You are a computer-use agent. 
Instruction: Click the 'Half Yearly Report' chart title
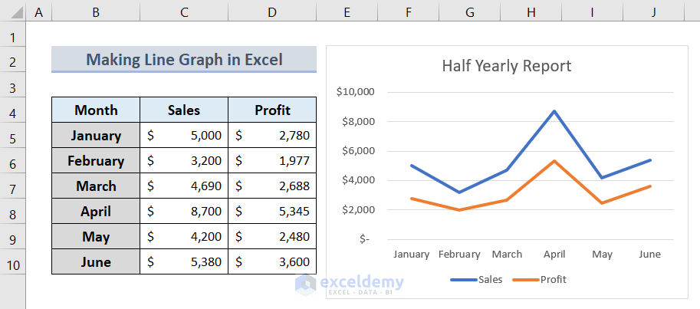(x=506, y=66)
